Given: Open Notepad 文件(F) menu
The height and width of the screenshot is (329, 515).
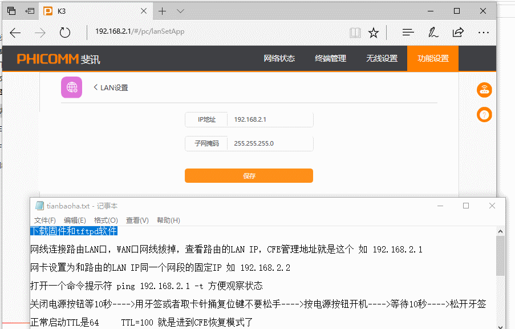Looking at the screenshot, I should tap(44, 220).
